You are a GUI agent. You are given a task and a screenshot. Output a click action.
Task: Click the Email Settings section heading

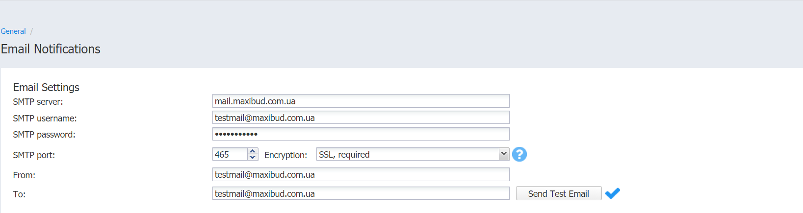click(46, 87)
